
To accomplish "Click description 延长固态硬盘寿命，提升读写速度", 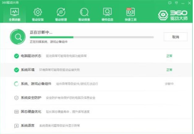I will coord(68,112).
